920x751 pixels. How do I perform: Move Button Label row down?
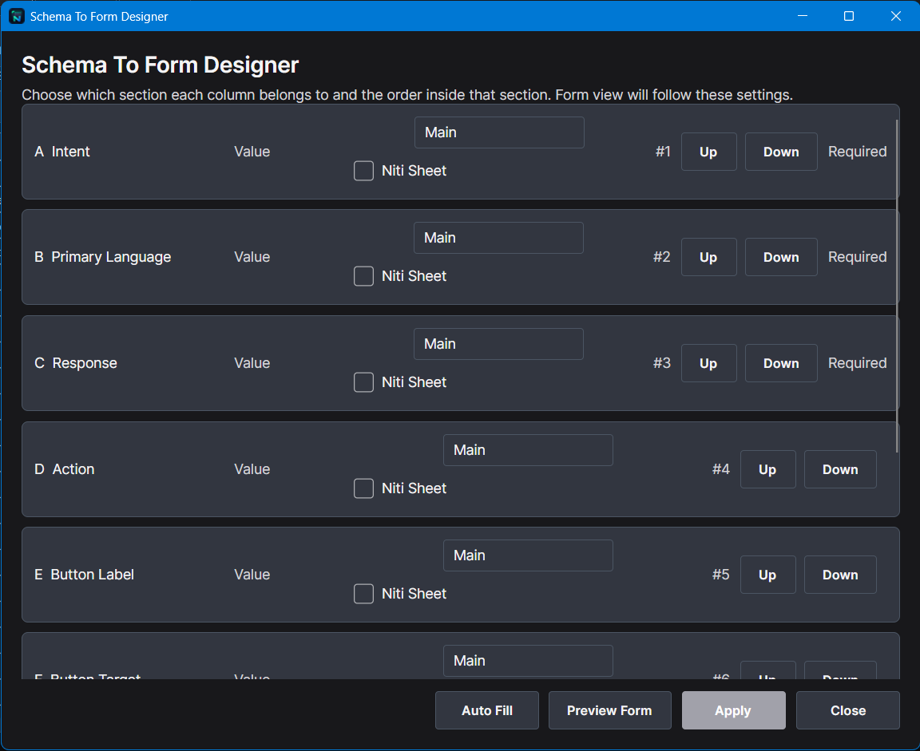[840, 575]
